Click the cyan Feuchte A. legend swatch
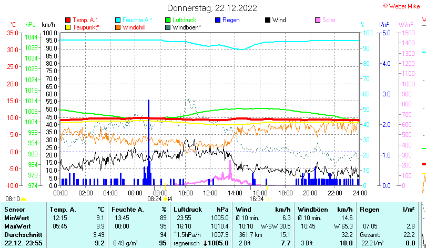This screenshot has width=426, height=248. pyautogui.click(x=118, y=20)
